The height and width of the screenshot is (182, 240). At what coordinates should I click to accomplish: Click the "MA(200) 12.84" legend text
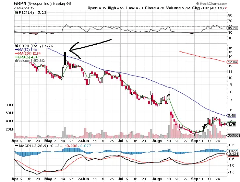point(29,53)
